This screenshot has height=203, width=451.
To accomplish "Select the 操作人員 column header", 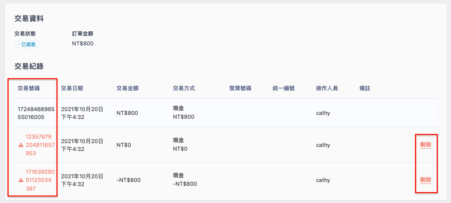I will point(327,88).
